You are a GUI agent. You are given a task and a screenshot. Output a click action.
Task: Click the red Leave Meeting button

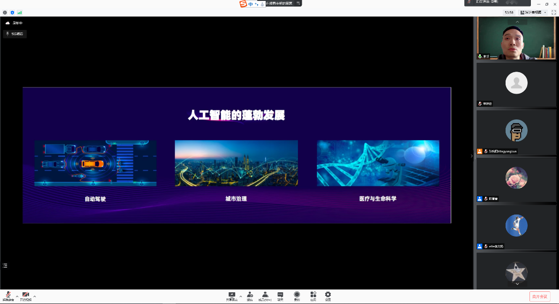tap(540, 296)
